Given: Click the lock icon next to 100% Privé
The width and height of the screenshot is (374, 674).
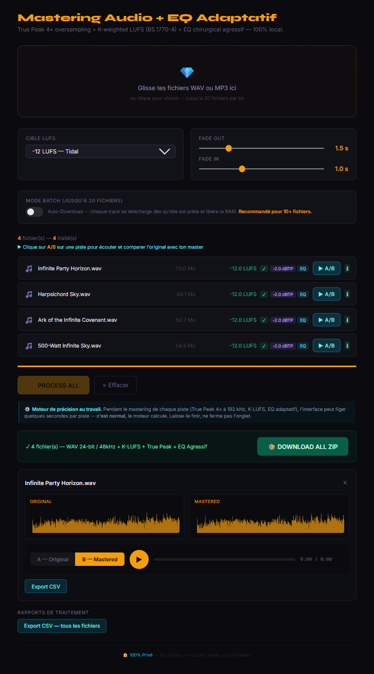Looking at the screenshot, I should coord(125,655).
